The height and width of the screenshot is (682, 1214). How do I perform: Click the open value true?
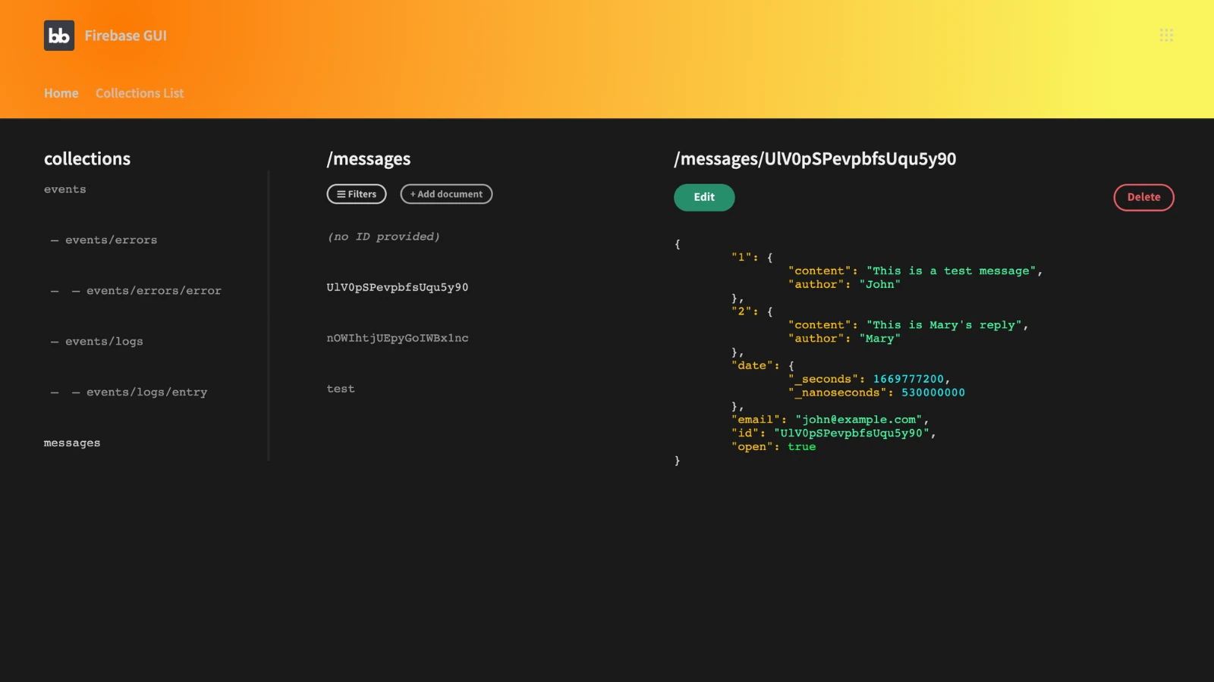point(802,447)
